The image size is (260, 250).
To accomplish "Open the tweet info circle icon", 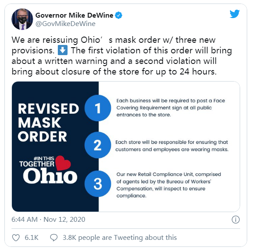I will click(235, 220).
